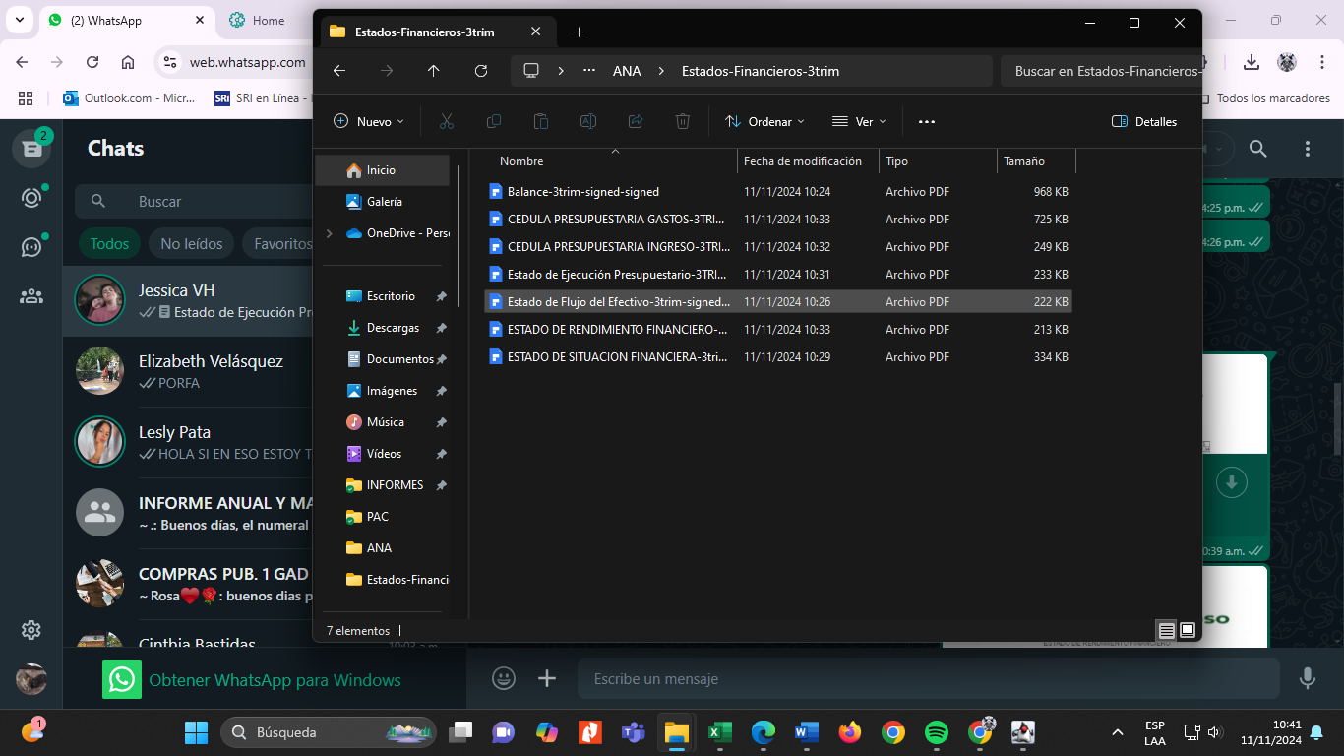This screenshot has width=1344, height=756.
Task: Expand the OneDrive tree node
Action: point(329,233)
